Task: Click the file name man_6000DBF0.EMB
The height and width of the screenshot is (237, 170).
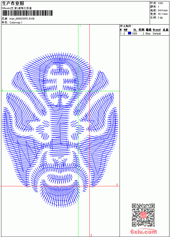Action: [22, 19]
